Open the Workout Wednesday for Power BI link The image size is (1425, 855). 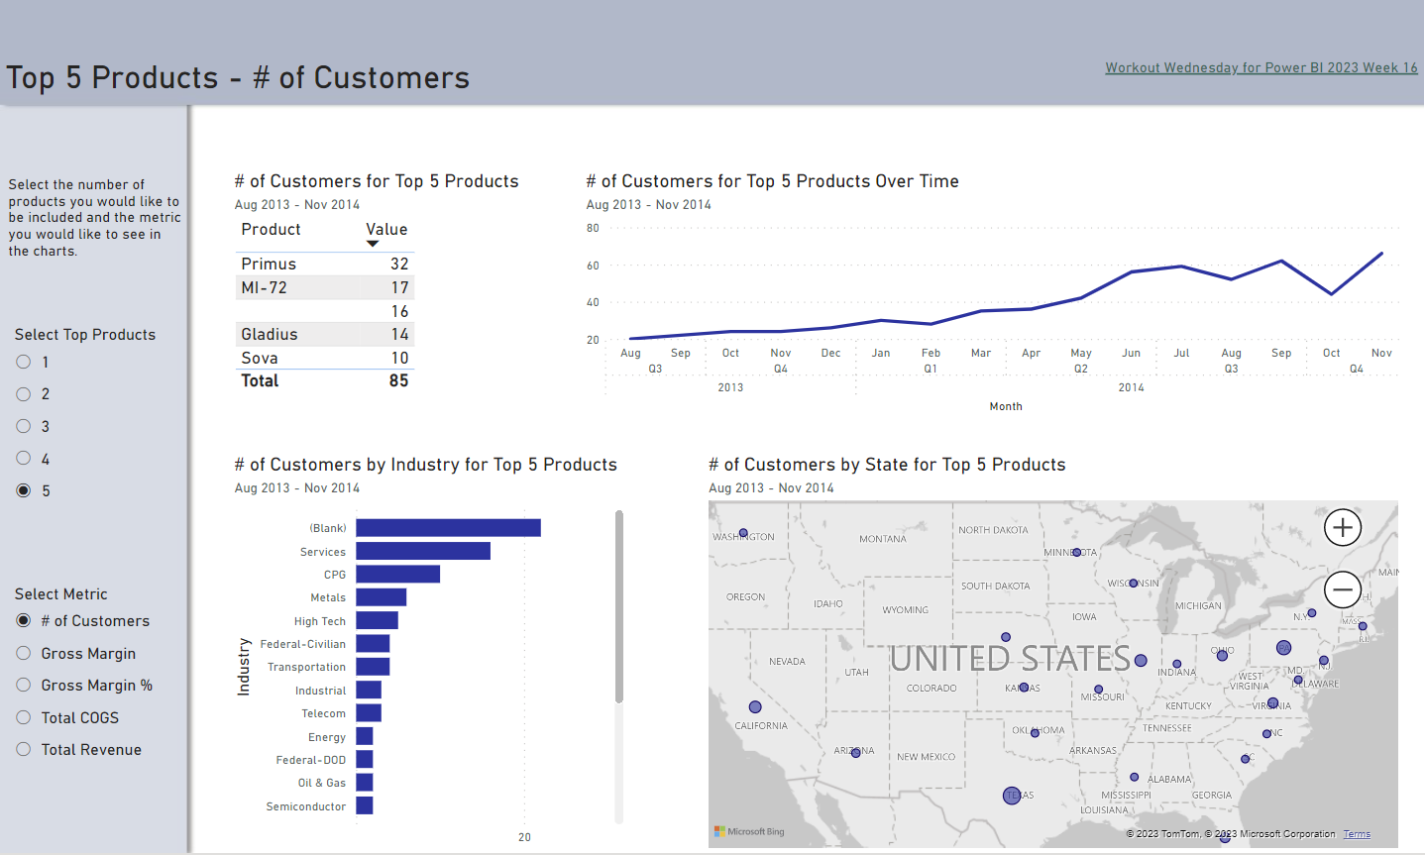click(1261, 67)
